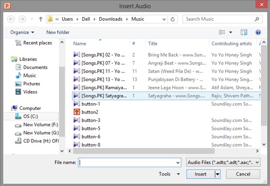
Task: Open the Tools dropdown
Action: pyautogui.click(x=169, y=174)
